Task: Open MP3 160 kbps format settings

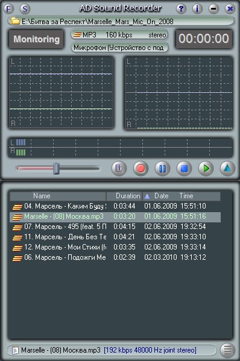Action: click(x=119, y=35)
